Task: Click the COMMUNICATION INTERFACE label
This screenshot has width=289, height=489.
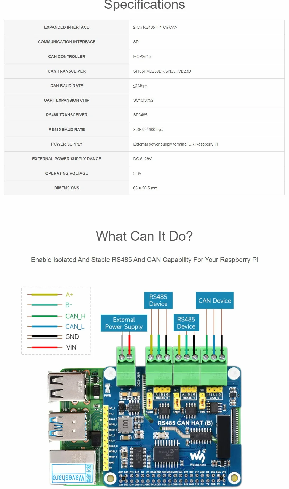Action: point(66,42)
